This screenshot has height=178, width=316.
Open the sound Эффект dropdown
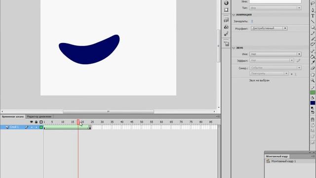tap(272, 60)
